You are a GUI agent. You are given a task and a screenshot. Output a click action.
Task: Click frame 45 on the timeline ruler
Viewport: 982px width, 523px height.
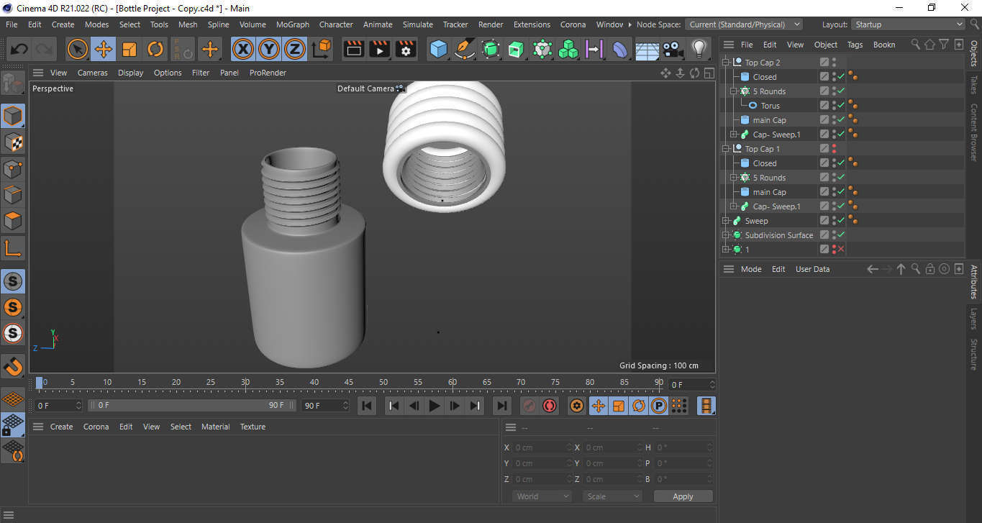(x=349, y=382)
